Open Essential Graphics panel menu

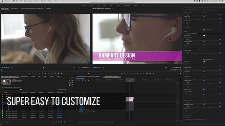(194, 9)
